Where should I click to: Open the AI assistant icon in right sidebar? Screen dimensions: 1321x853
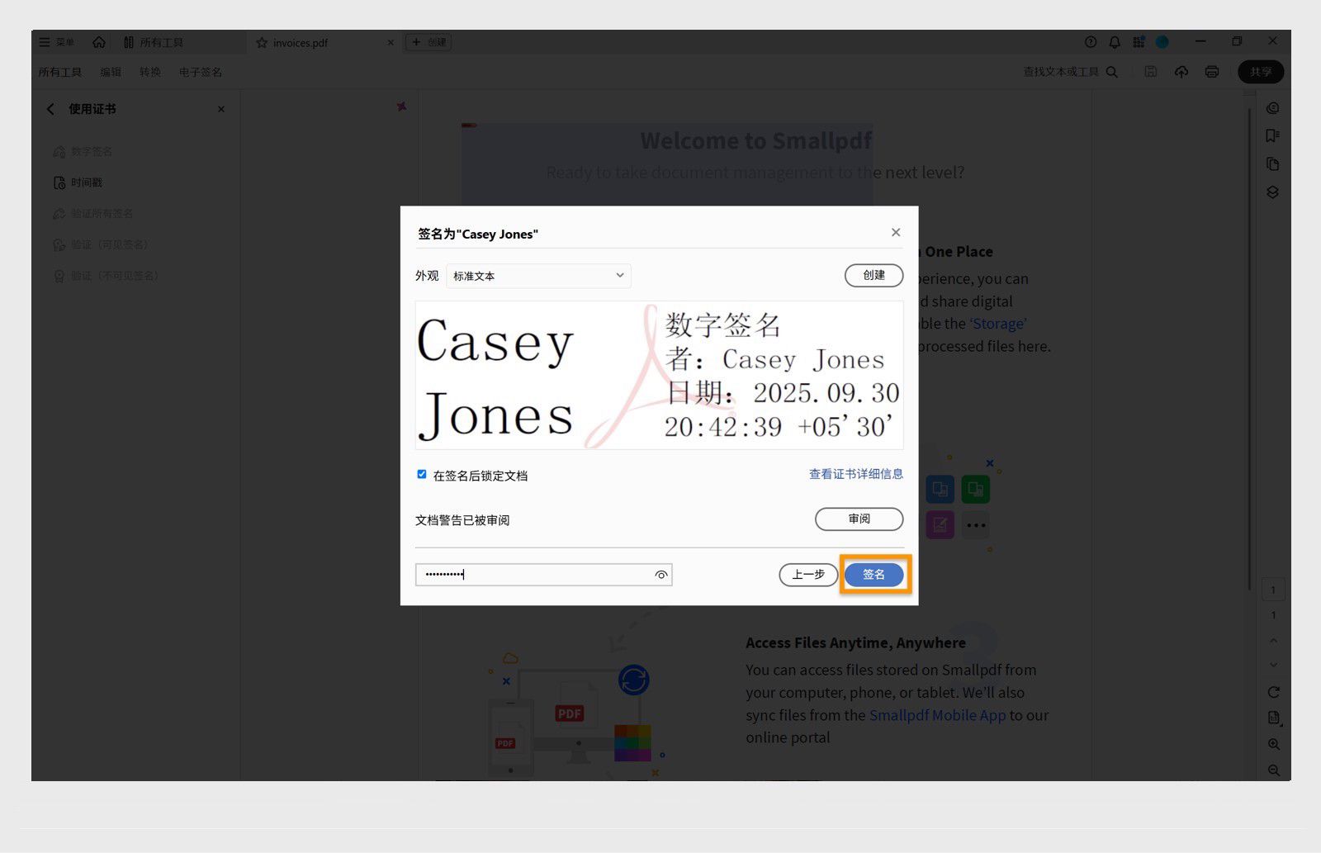(x=1273, y=108)
